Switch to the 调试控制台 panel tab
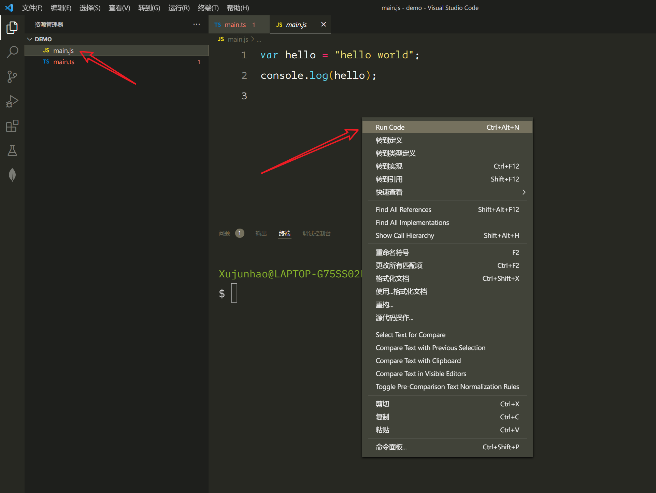This screenshot has width=656, height=493. [316, 233]
